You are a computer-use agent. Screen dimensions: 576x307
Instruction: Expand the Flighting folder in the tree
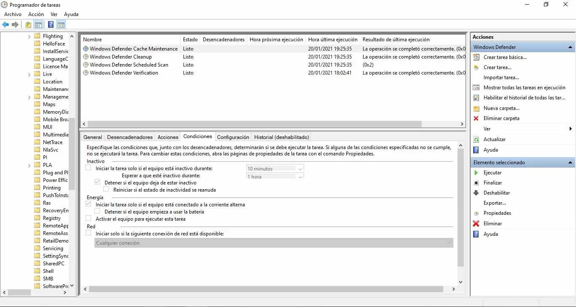point(30,37)
